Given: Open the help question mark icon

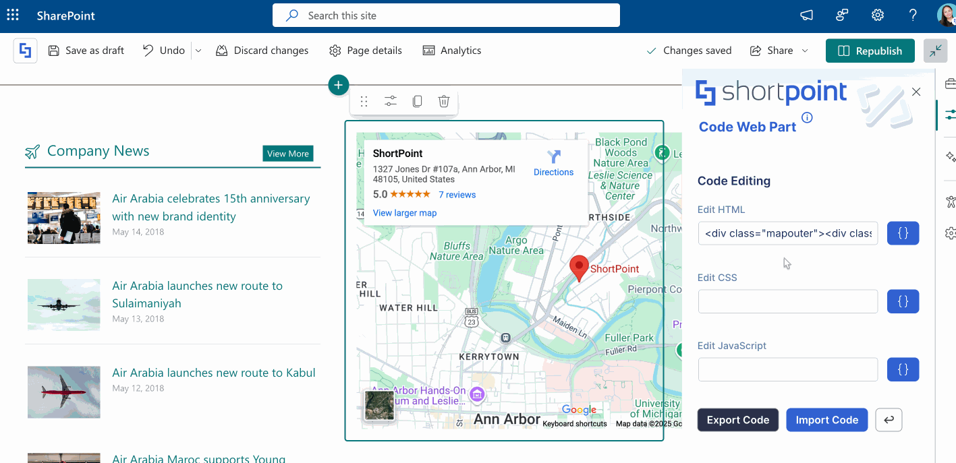Looking at the screenshot, I should click(x=913, y=15).
